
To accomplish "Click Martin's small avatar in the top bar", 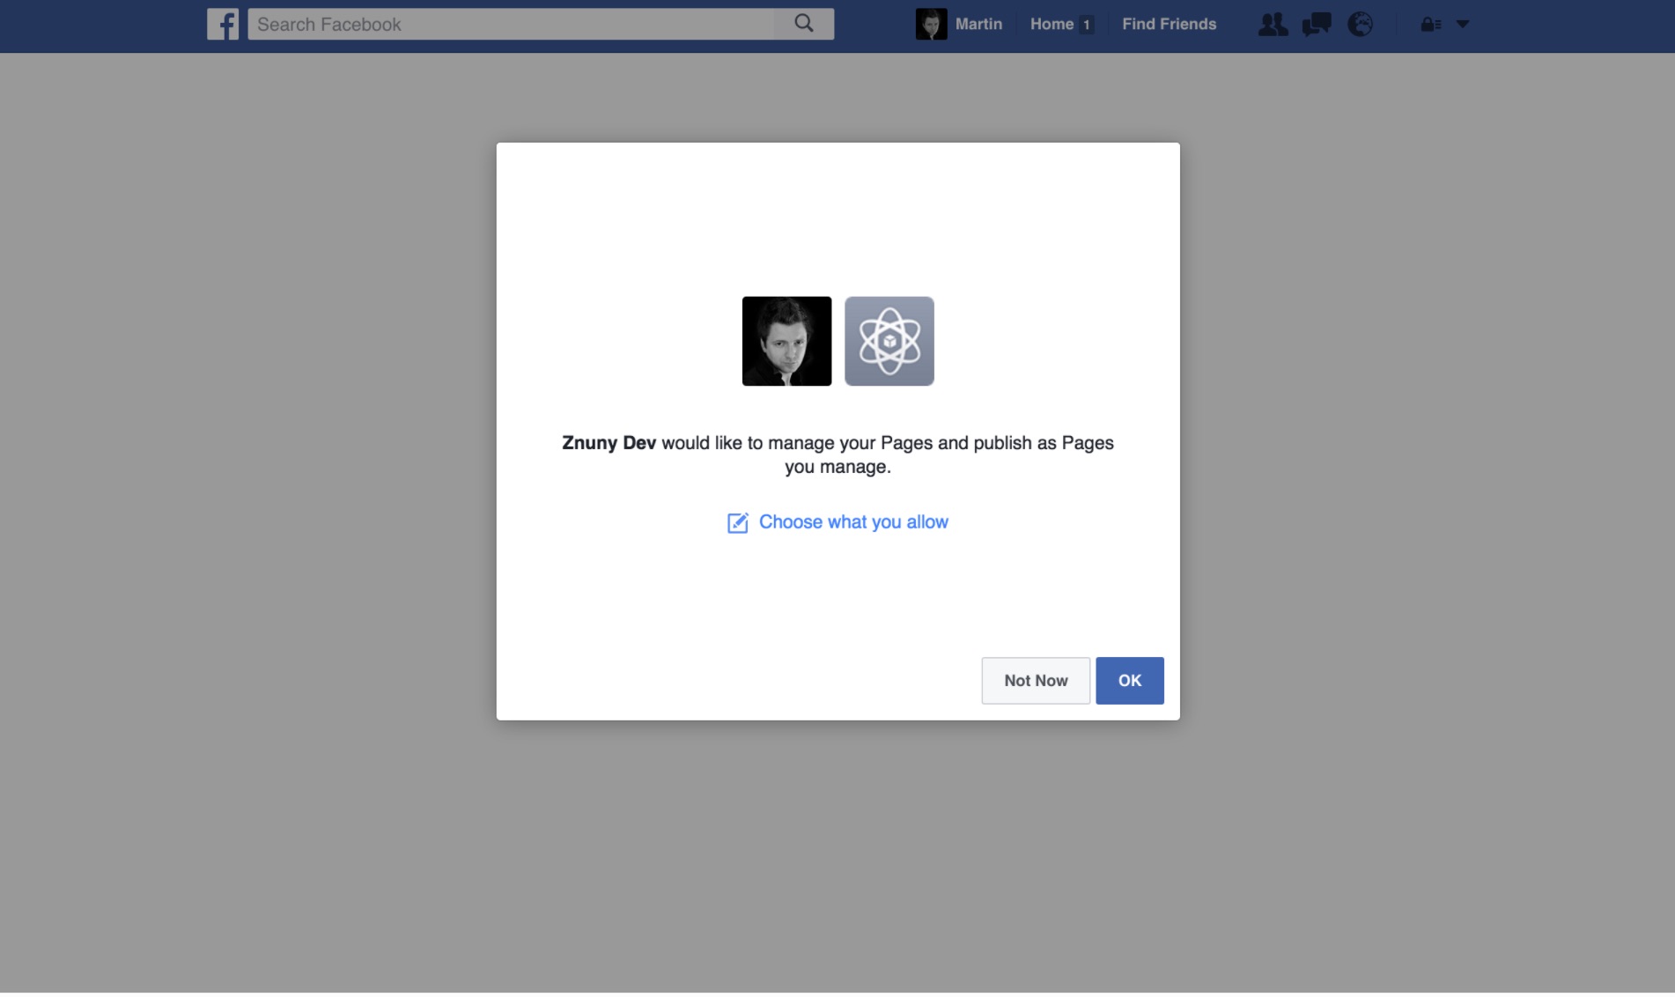I will pyautogui.click(x=931, y=25).
